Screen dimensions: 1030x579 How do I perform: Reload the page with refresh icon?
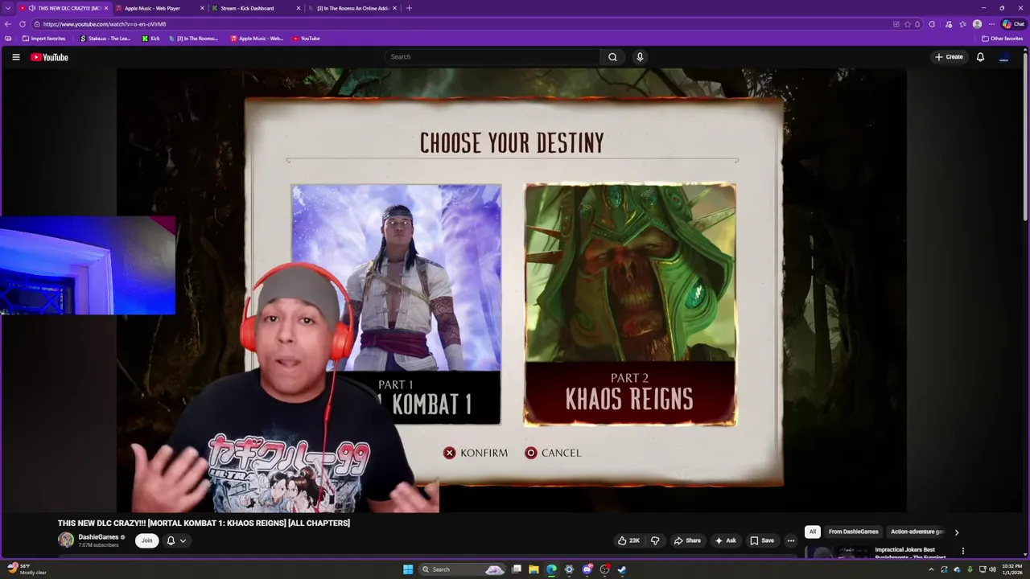pyautogui.click(x=23, y=24)
